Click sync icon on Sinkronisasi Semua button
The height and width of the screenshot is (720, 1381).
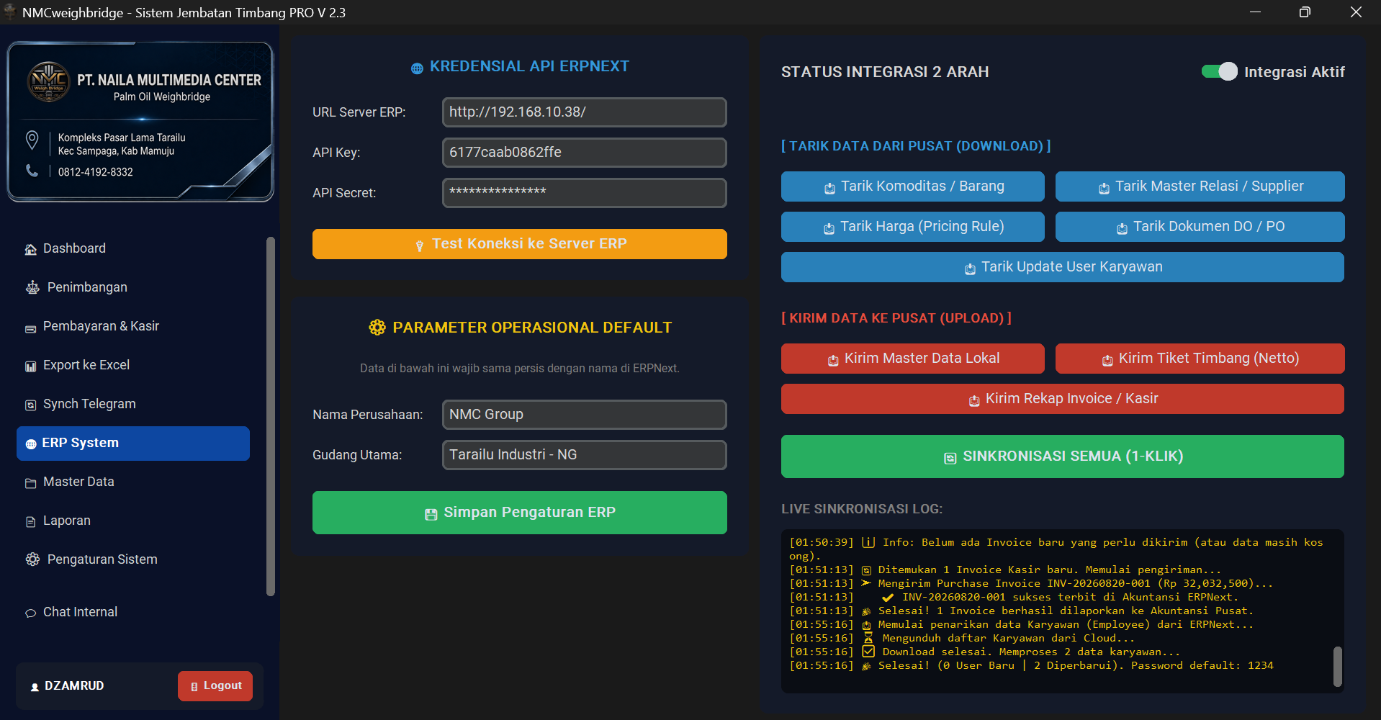point(950,458)
